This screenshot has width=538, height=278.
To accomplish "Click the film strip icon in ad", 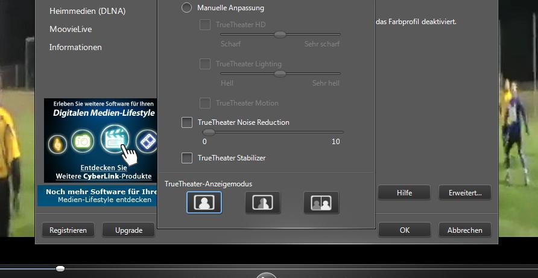I will click(147, 141).
